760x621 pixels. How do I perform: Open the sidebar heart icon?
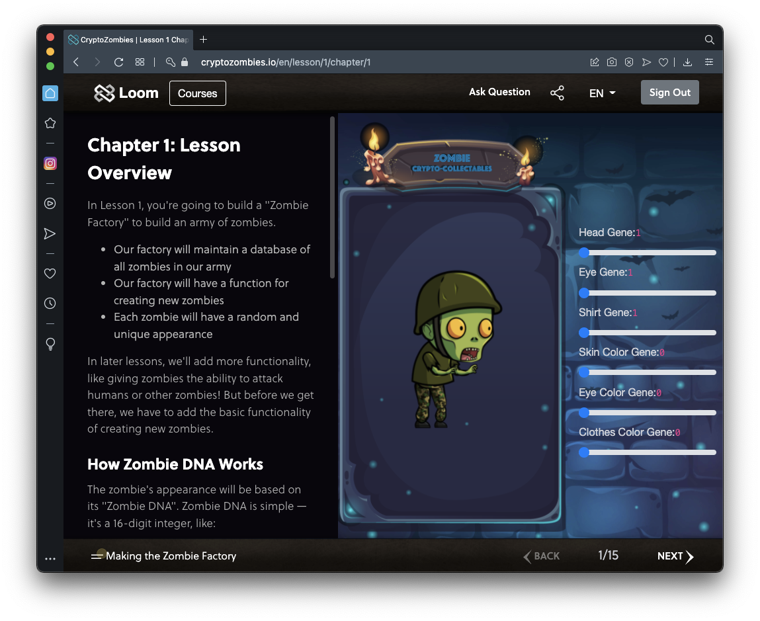[50, 273]
